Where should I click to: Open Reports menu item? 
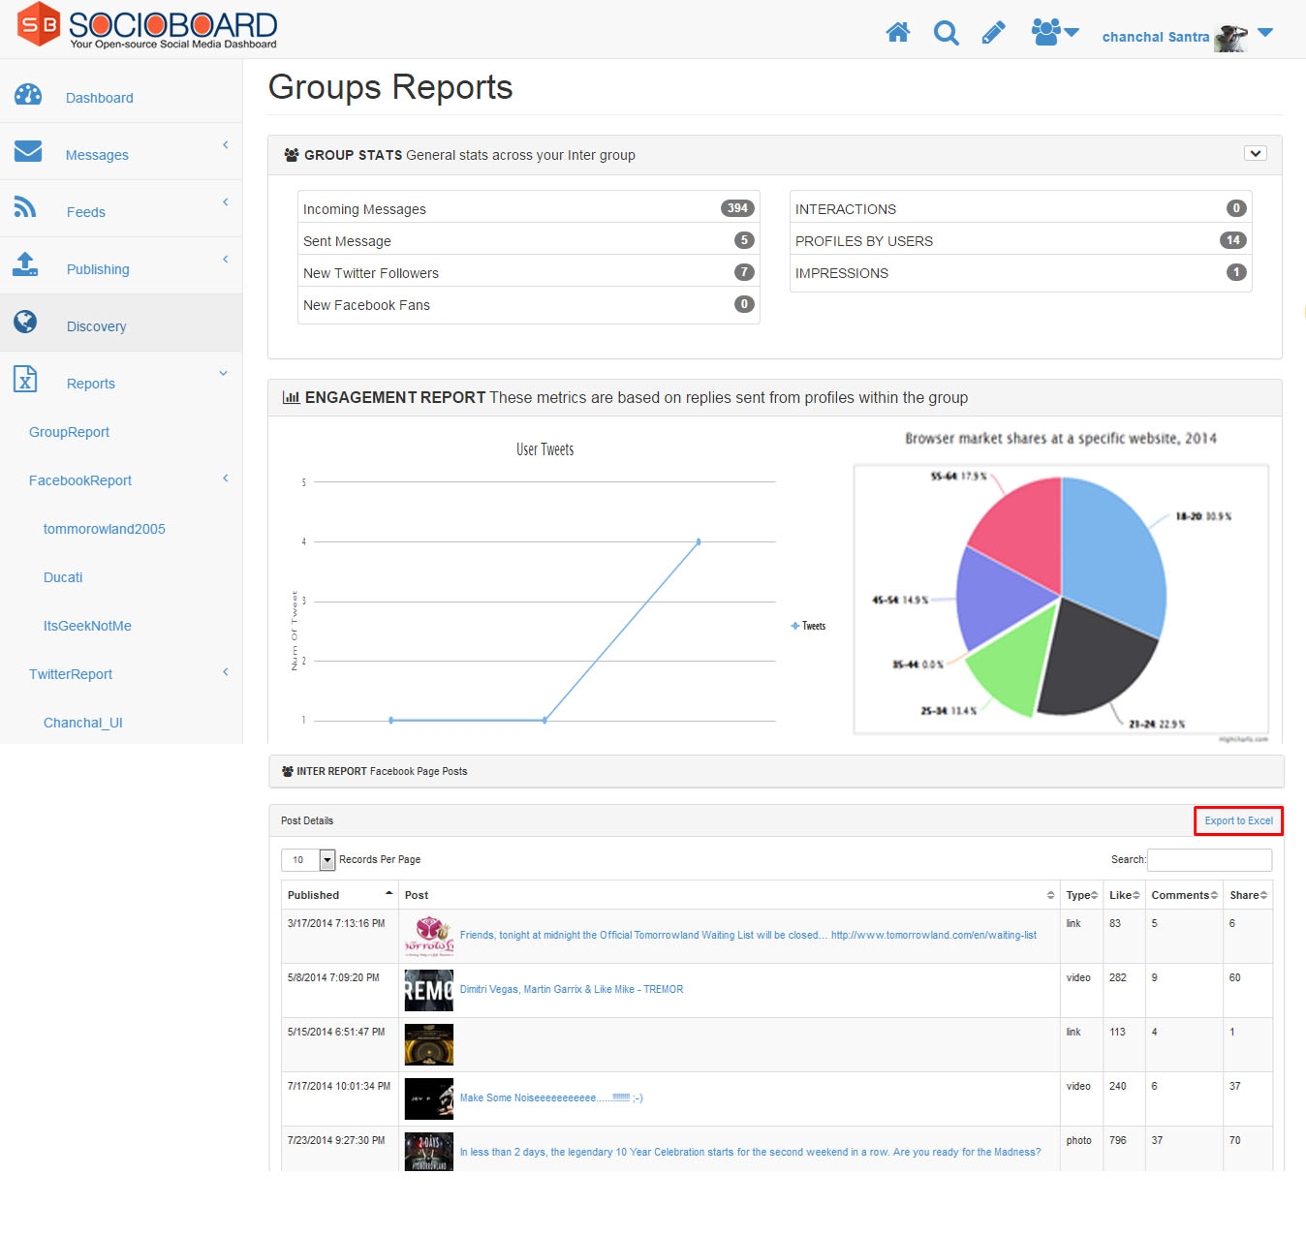click(x=91, y=384)
